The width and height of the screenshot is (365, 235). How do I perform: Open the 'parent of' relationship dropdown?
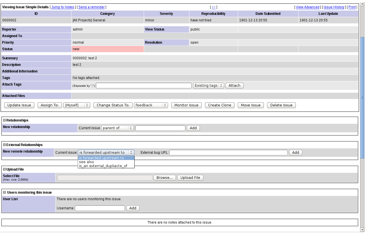click(x=117, y=128)
